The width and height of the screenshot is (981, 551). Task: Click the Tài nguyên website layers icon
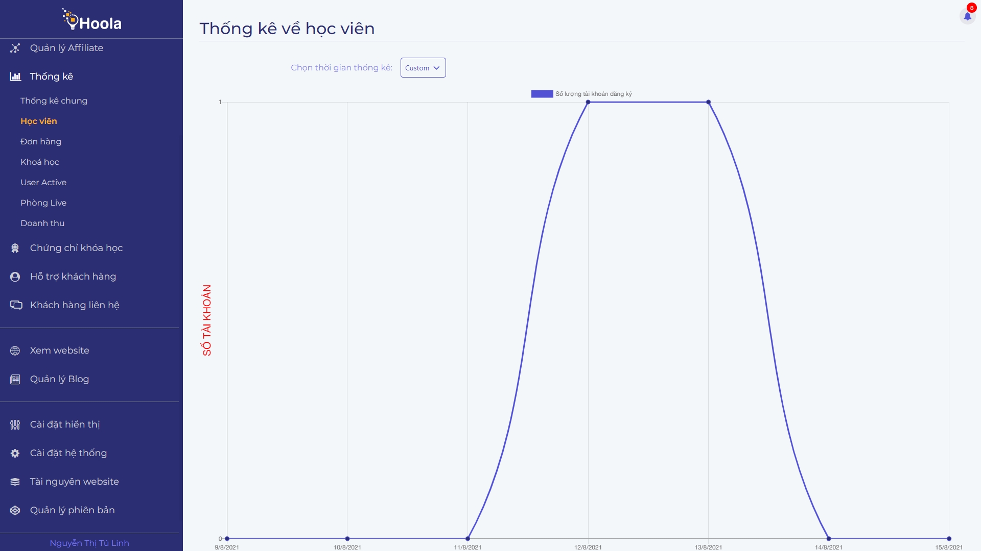(15, 482)
